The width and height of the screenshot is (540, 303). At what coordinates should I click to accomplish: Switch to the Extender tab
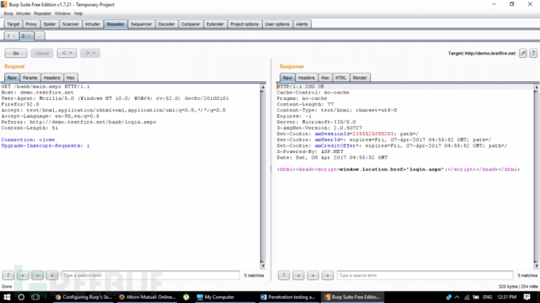pos(215,24)
